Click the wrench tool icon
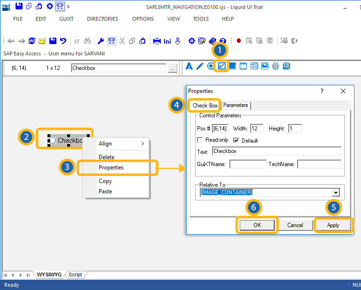 [x=101, y=41]
